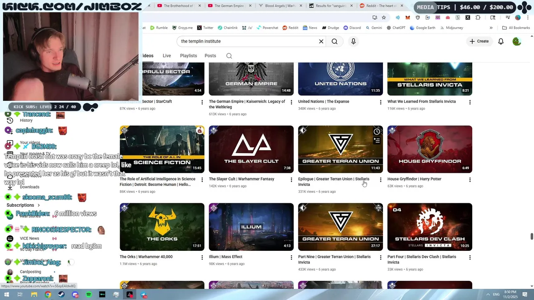Screen dimensions: 534x300
Task: Open options for Artificial Intelligence video
Action: point(202,180)
